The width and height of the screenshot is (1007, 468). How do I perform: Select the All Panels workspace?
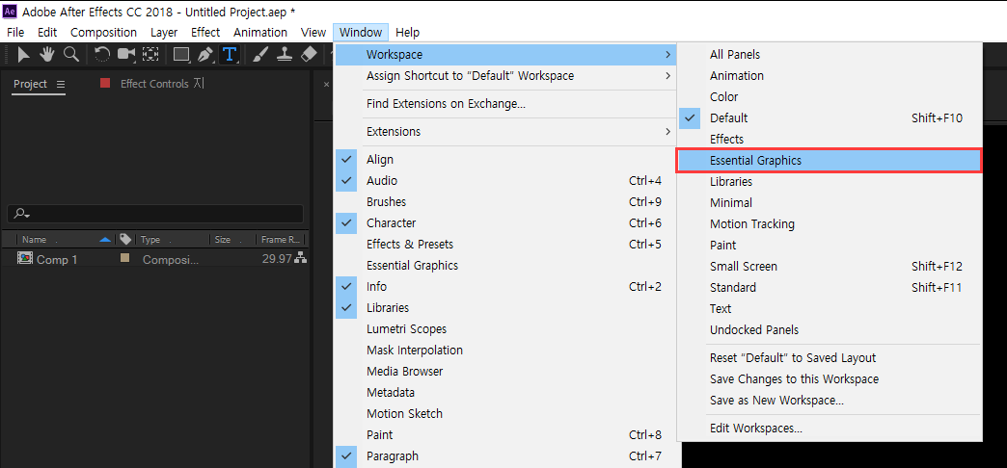coord(830,55)
